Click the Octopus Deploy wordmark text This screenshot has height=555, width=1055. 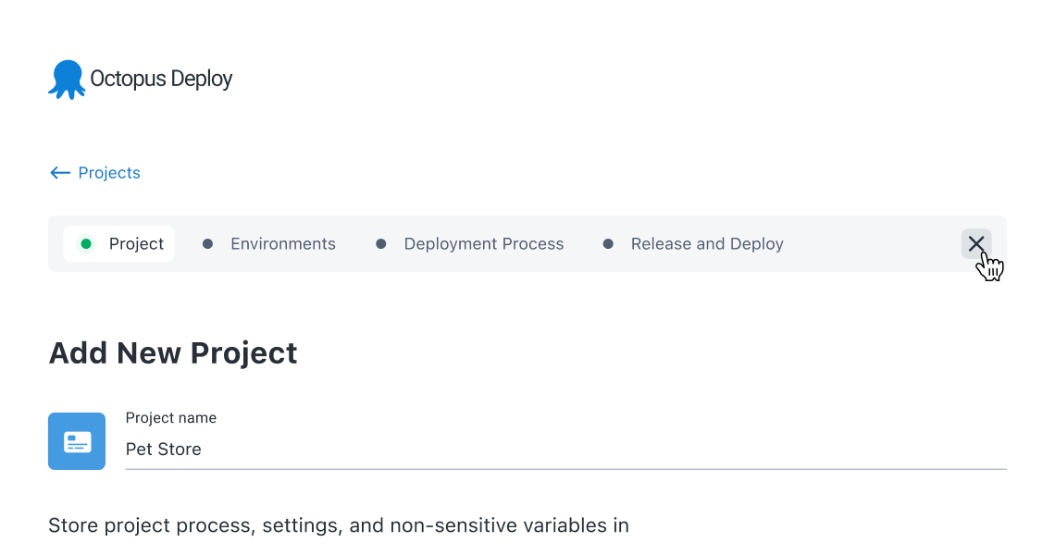tap(161, 80)
